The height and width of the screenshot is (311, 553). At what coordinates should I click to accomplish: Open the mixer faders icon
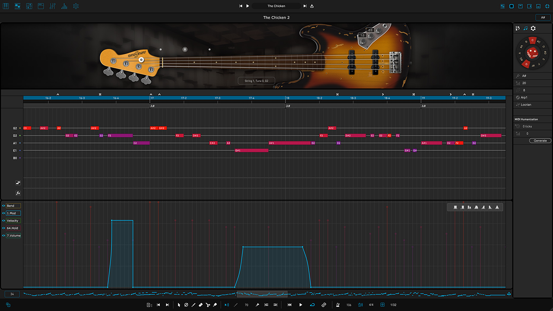[x=53, y=6]
